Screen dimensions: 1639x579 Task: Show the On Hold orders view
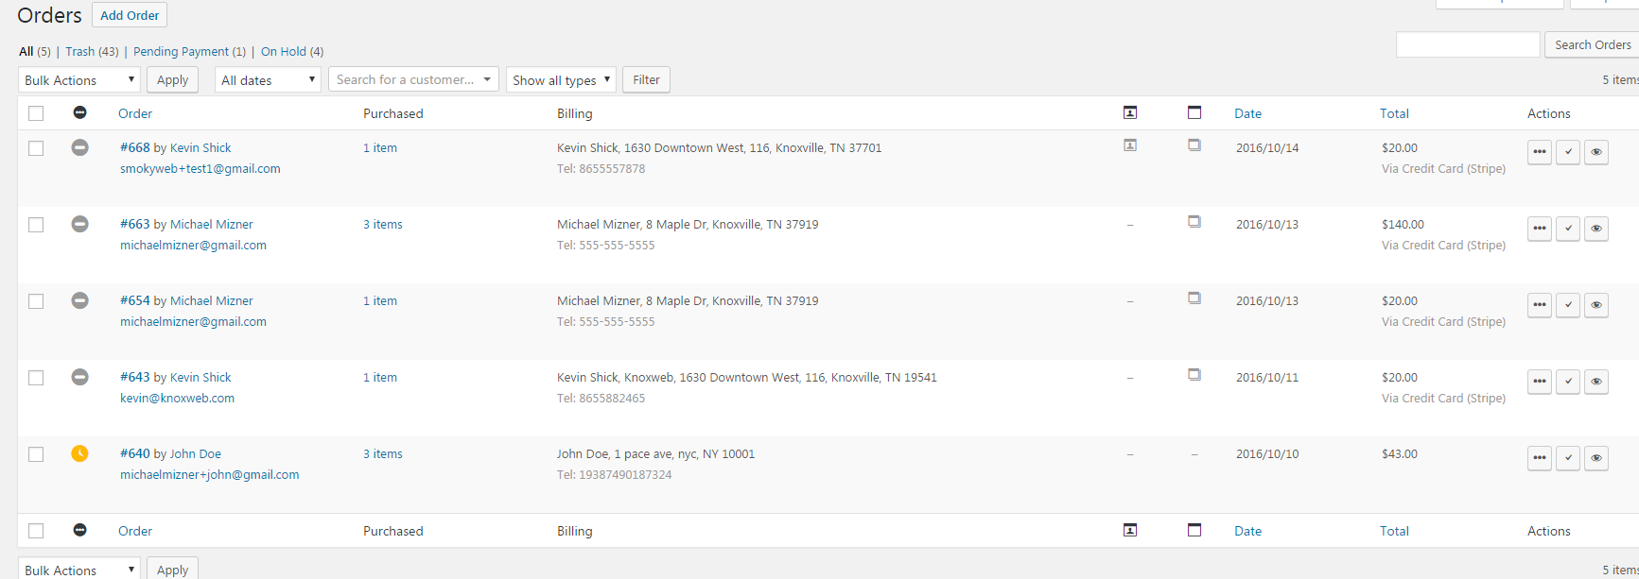[x=283, y=52]
